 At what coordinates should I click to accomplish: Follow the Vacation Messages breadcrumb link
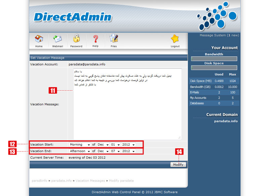coord(90,181)
